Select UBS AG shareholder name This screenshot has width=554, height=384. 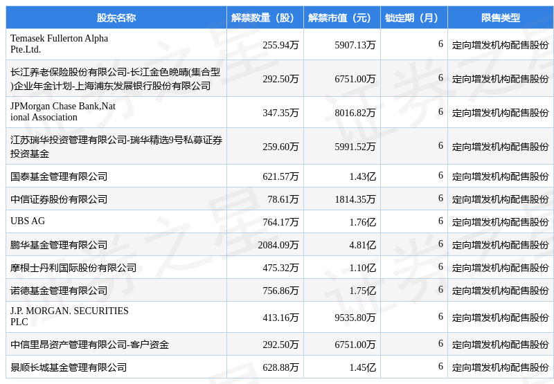[x=28, y=221]
